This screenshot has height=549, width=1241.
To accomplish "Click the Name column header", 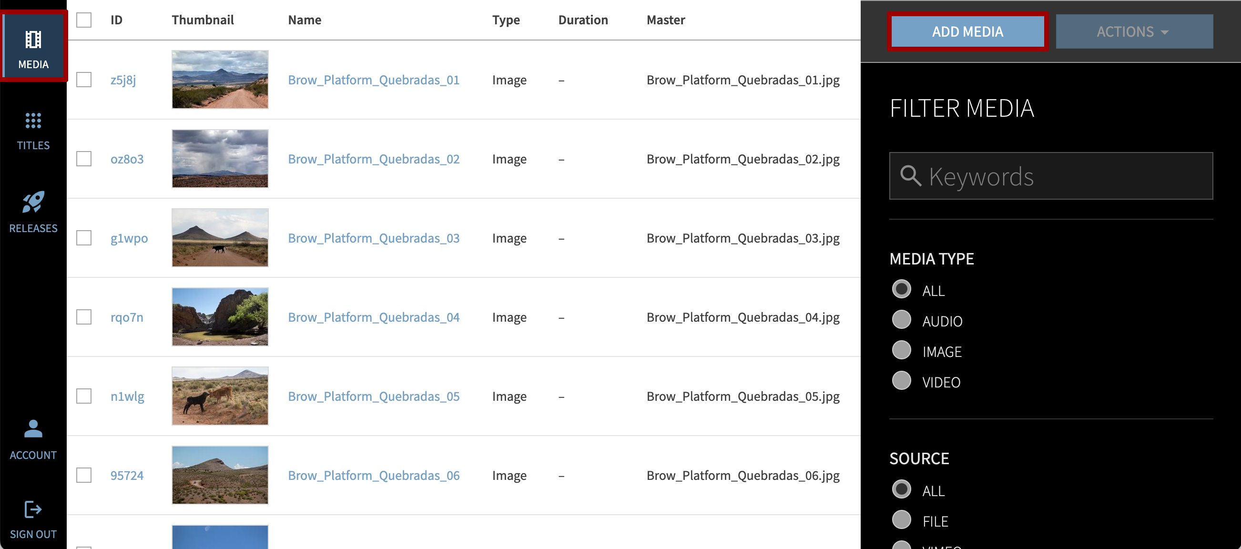I will click(305, 20).
